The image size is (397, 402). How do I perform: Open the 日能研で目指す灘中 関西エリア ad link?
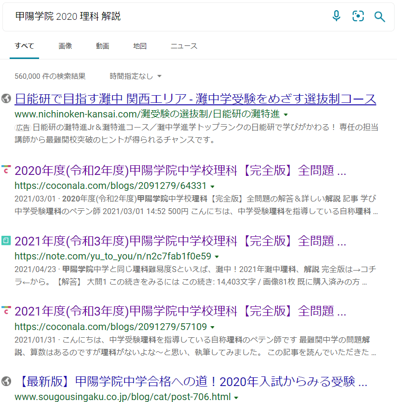pyautogui.click(x=195, y=99)
